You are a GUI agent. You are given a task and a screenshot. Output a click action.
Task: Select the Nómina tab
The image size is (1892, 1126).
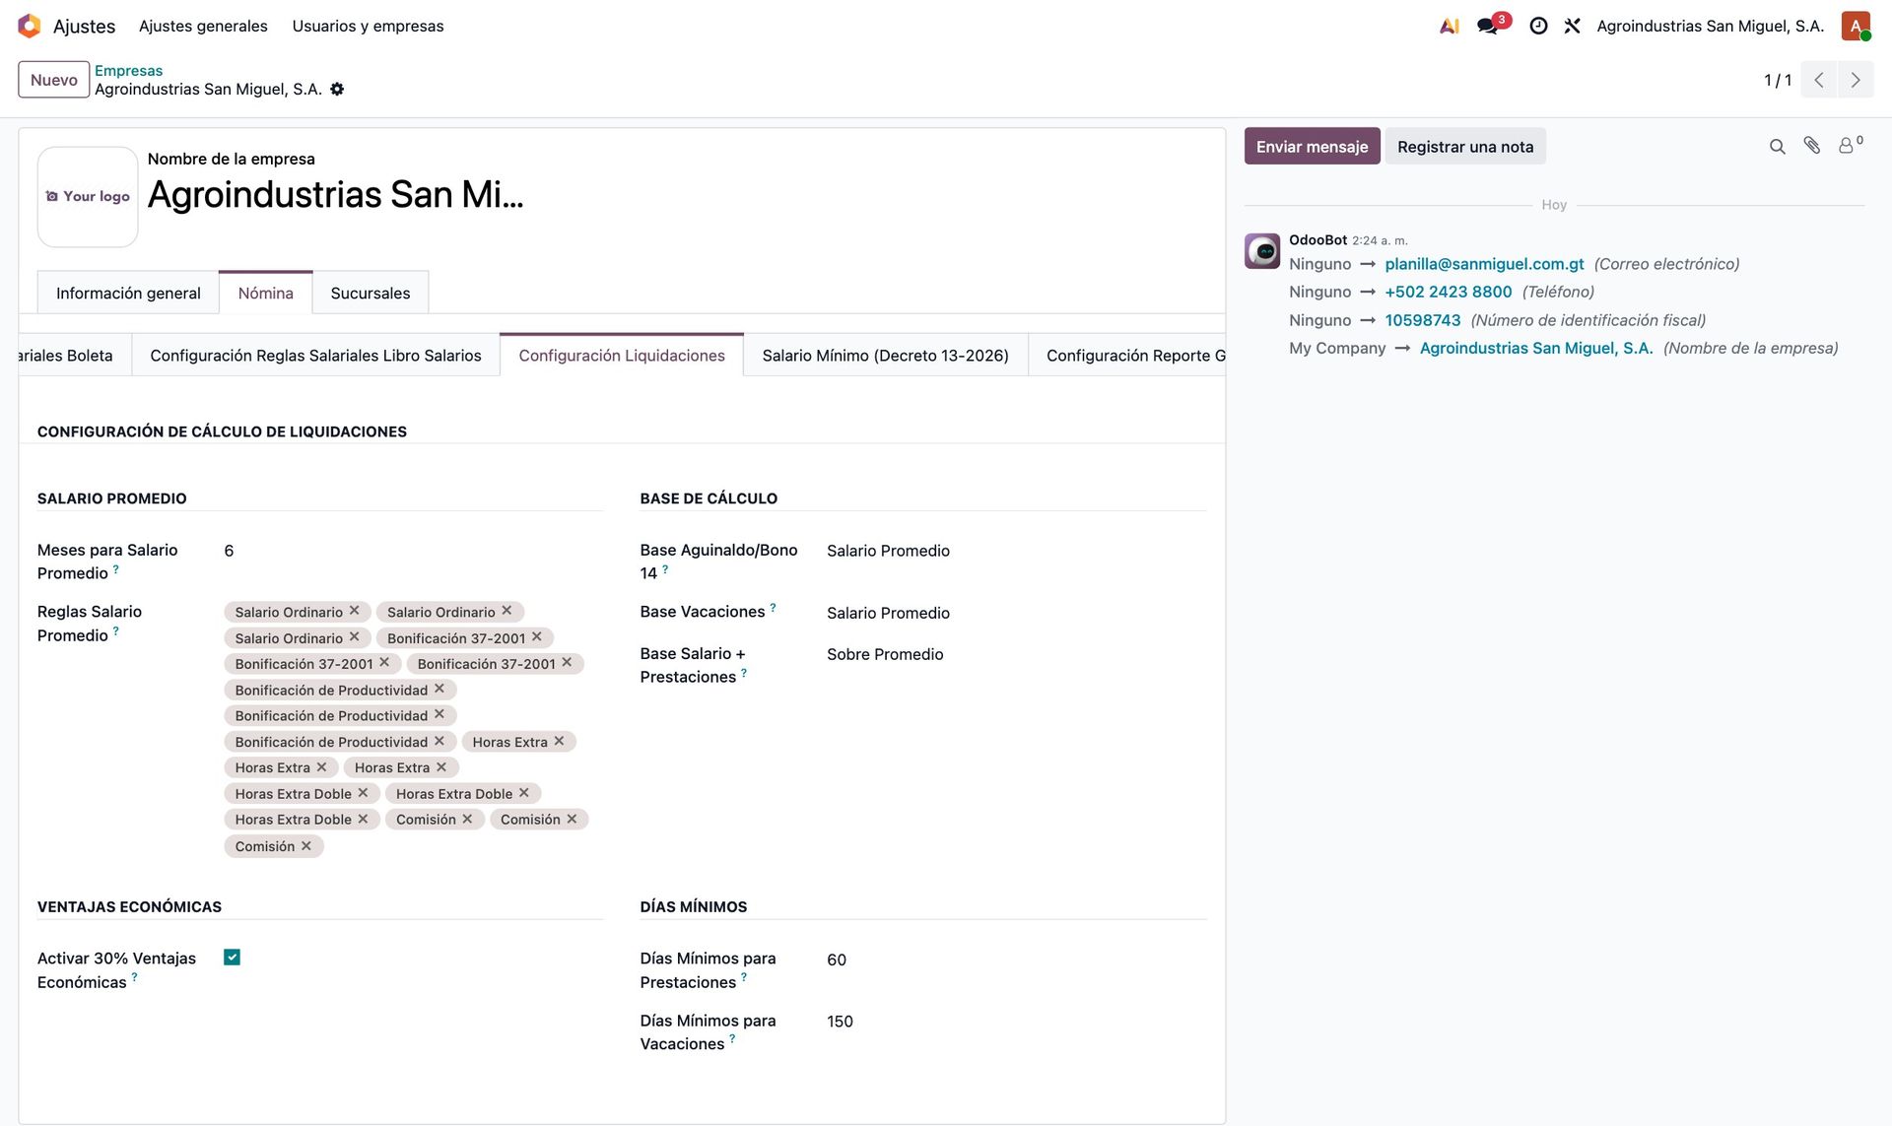[x=266, y=293]
